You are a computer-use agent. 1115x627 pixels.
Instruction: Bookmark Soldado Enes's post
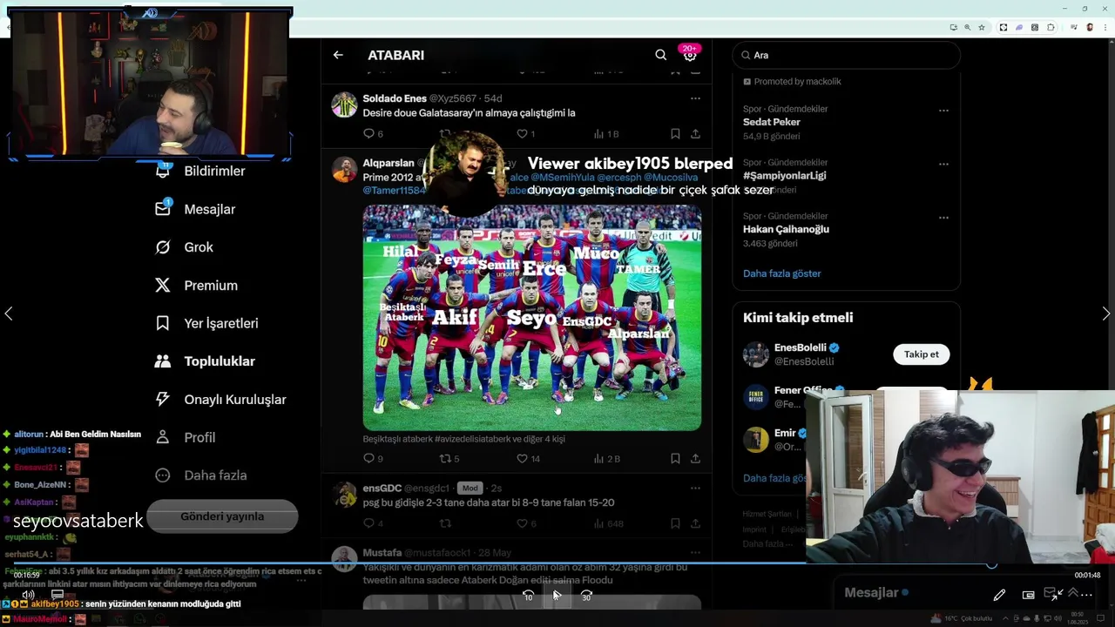pyautogui.click(x=675, y=133)
